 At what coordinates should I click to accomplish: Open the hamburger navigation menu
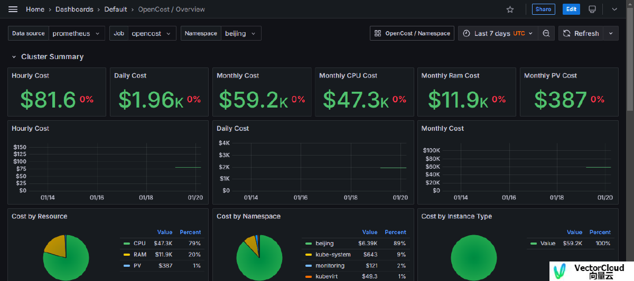(x=13, y=9)
